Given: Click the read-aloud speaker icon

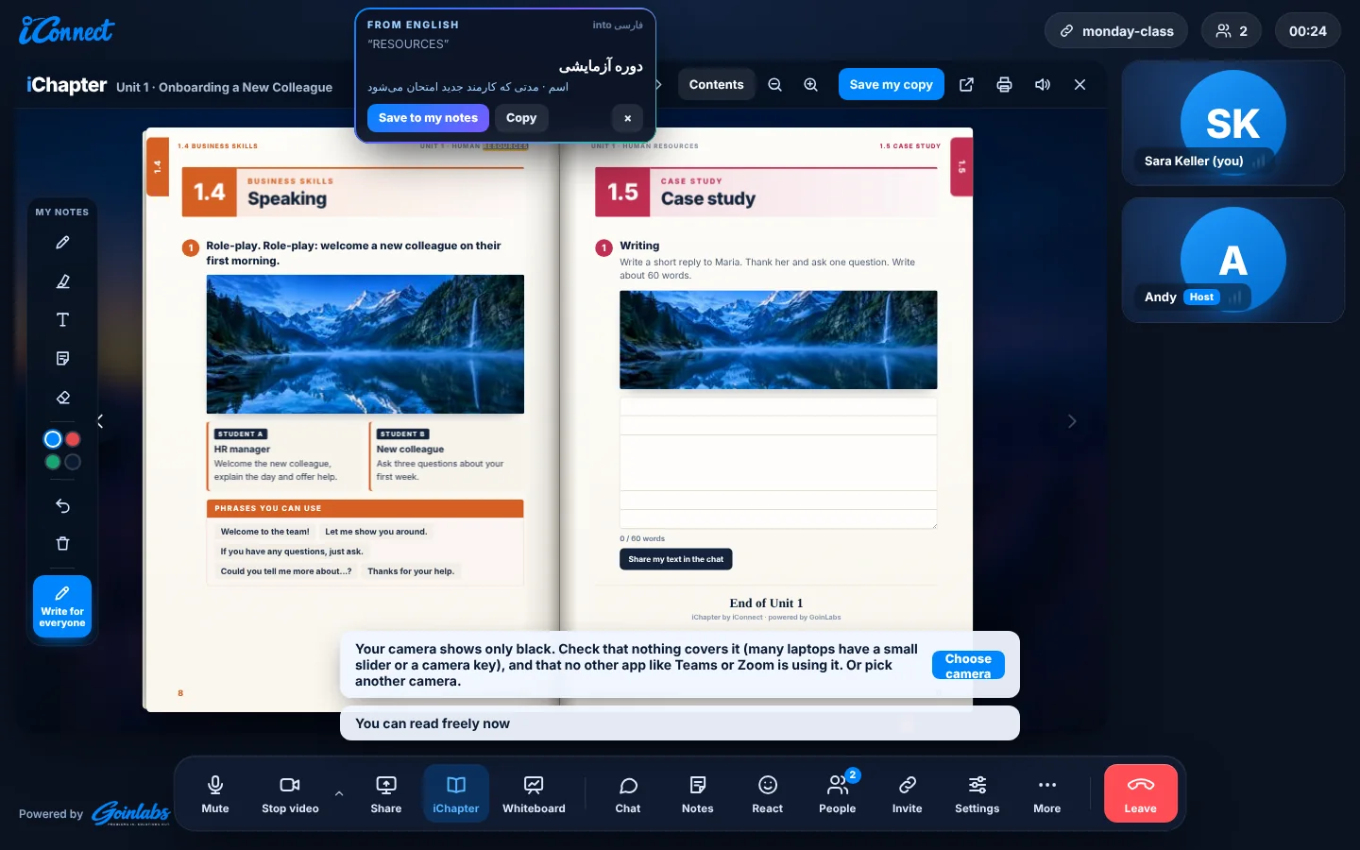Looking at the screenshot, I should point(1042,85).
